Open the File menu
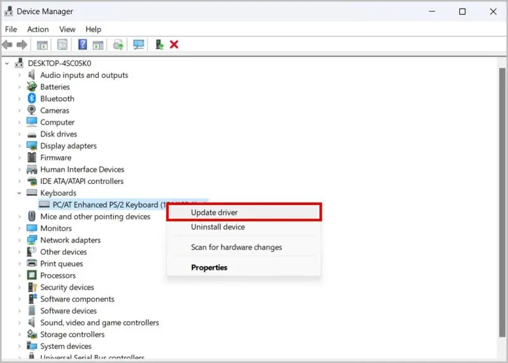 click(11, 29)
